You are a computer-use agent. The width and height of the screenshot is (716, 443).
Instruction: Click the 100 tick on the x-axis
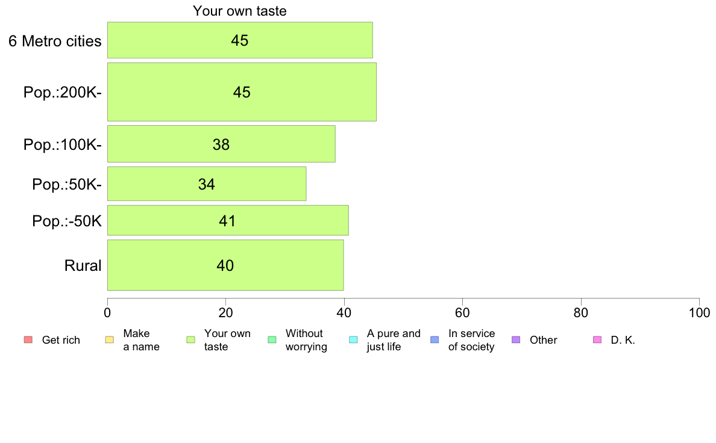pos(699,312)
